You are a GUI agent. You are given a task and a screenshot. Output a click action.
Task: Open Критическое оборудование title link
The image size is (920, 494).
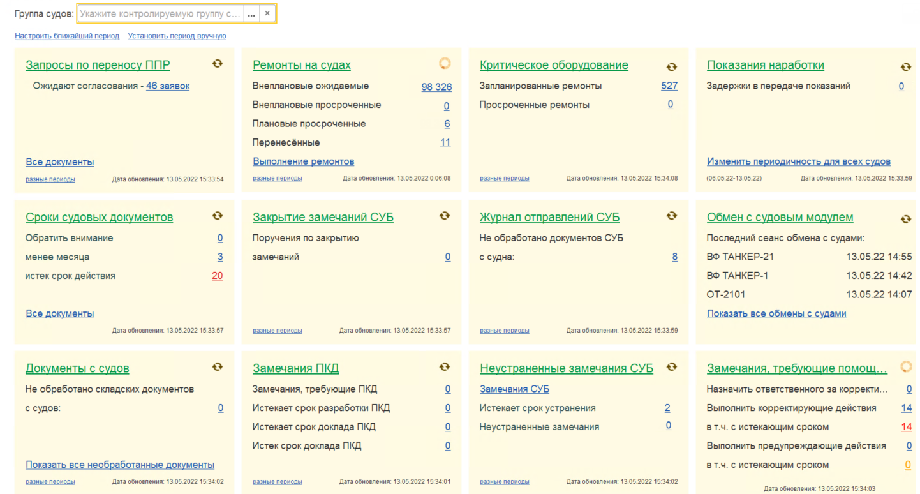tap(554, 65)
